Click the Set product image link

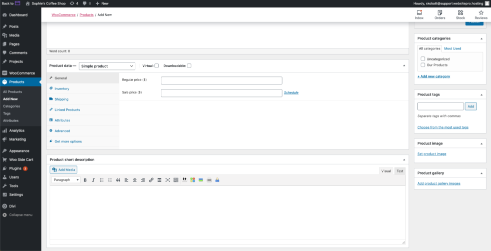click(431, 153)
